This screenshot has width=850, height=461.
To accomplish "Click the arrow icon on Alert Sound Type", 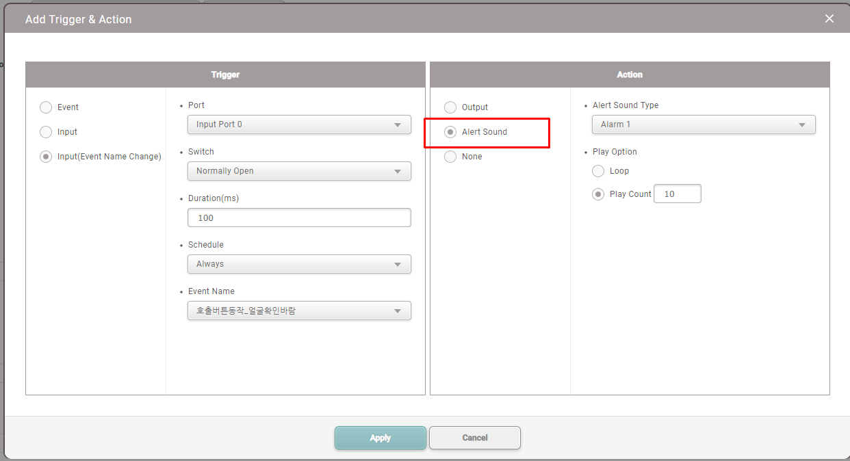I will [802, 125].
